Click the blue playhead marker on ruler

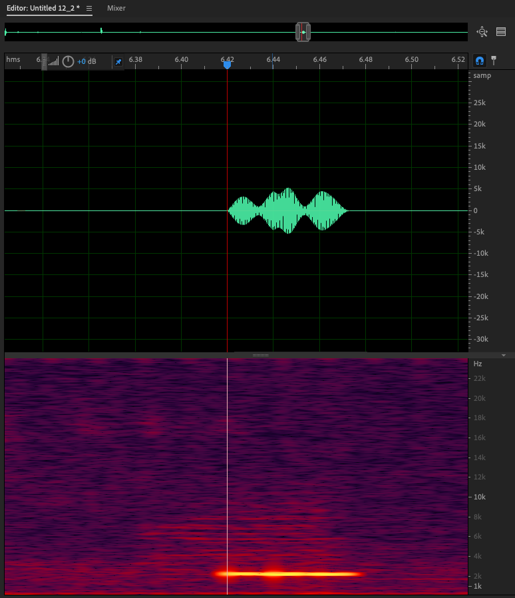(x=227, y=65)
